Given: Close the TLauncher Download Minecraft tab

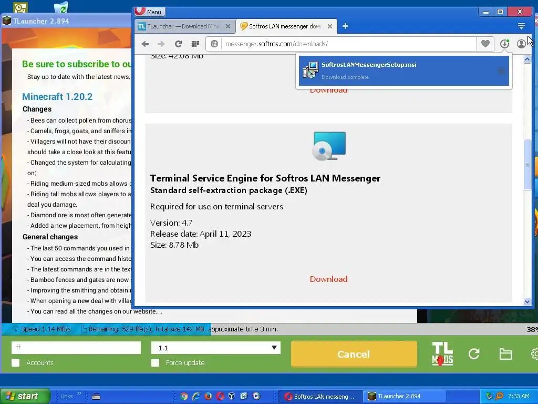Looking at the screenshot, I should point(228,26).
